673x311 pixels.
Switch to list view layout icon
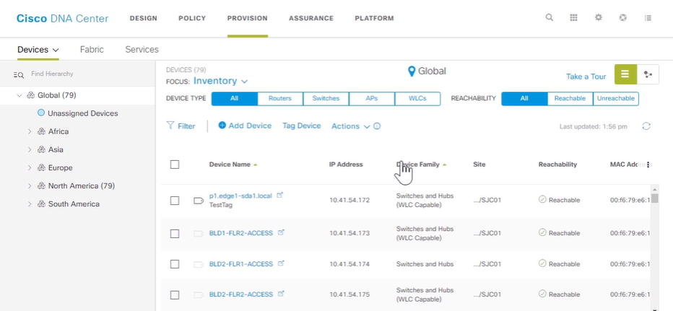(625, 74)
